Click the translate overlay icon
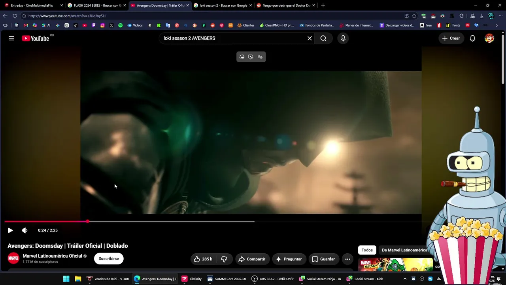Screen dimensions: 506x285 (260, 57)
